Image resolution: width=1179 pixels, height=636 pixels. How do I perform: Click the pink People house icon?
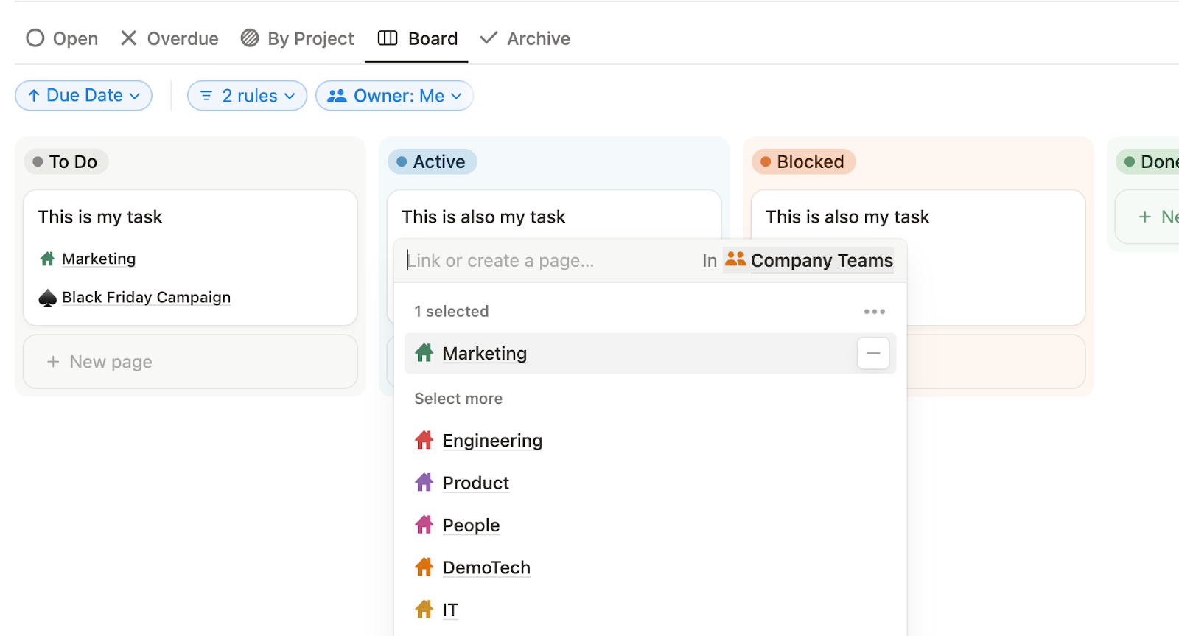(x=424, y=525)
